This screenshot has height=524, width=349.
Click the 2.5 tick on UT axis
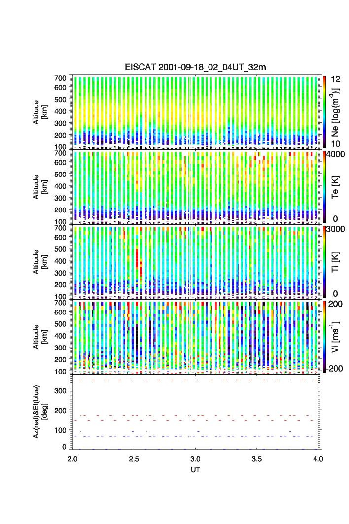[x=134, y=458]
